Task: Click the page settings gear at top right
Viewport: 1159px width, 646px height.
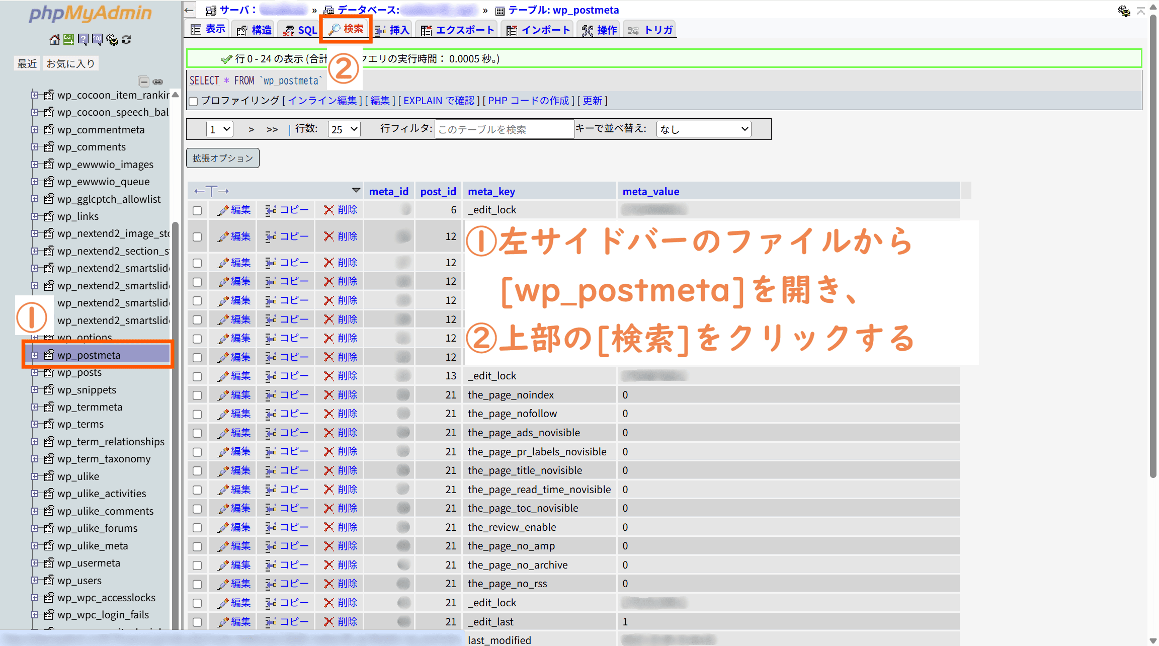Action: coord(1124,11)
